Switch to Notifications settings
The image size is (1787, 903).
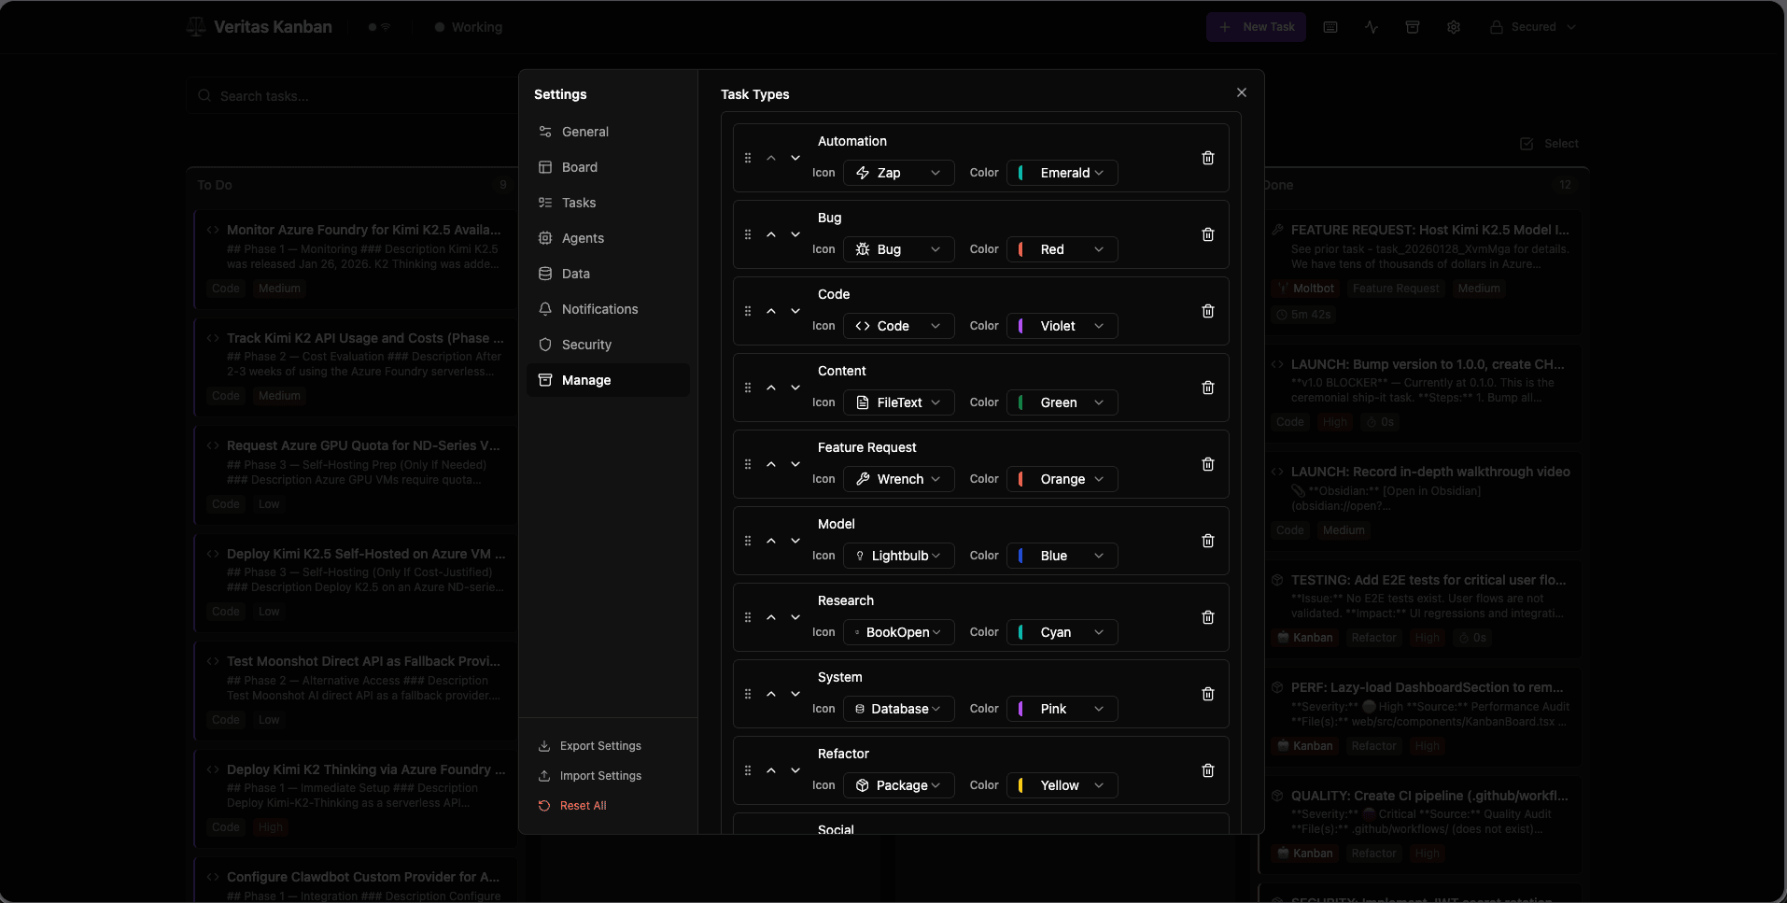pyautogui.click(x=599, y=309)
